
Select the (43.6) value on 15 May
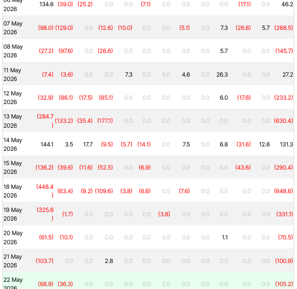click(x=243, y=168)
